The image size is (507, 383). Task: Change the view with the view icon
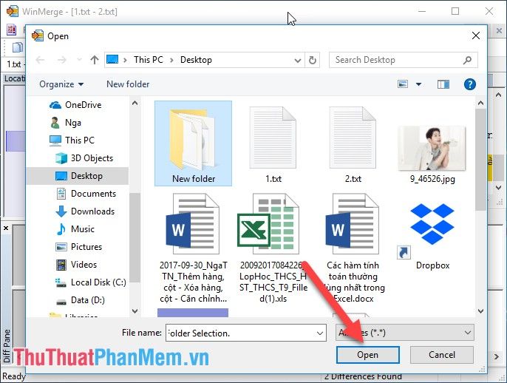[403, 84]
